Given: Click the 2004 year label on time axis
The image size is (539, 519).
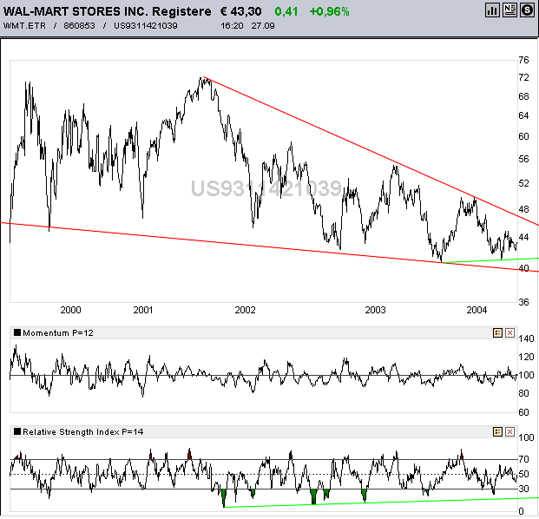Looking at the screenshot, I should [477, 310].
